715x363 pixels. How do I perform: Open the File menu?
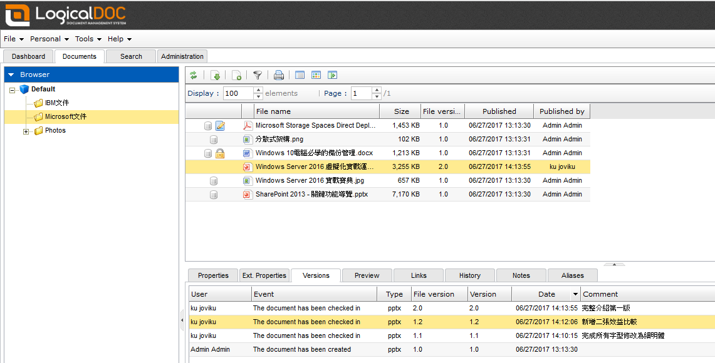click(13, 39)
